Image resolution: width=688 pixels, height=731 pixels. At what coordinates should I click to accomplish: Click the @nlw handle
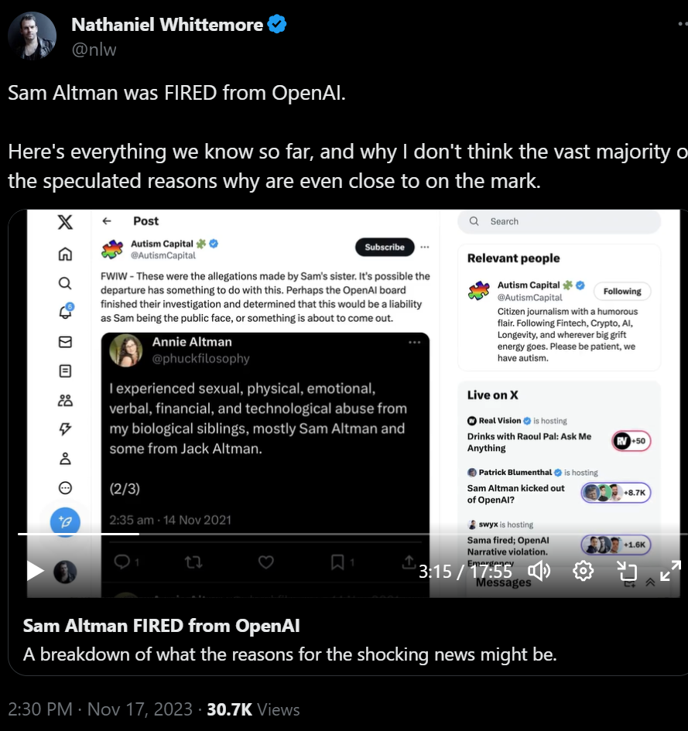(x=94, y=50)
